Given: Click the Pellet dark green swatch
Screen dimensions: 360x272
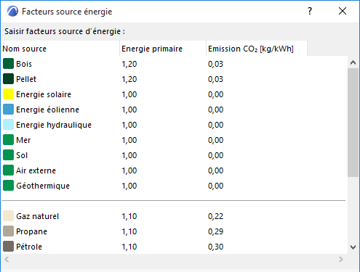Looking at the screenshot, I should [8, 79].
